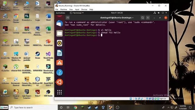The width and height of the screenshot is (195, 110).
Task: Open Task View on the taskbar
Action: 68,107
